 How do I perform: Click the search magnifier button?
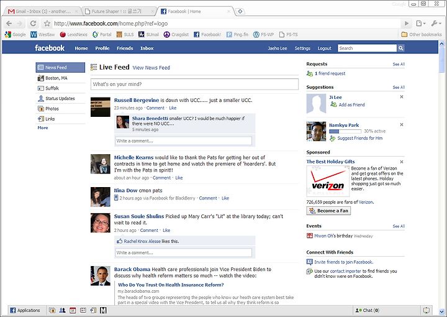click(400, 48)
